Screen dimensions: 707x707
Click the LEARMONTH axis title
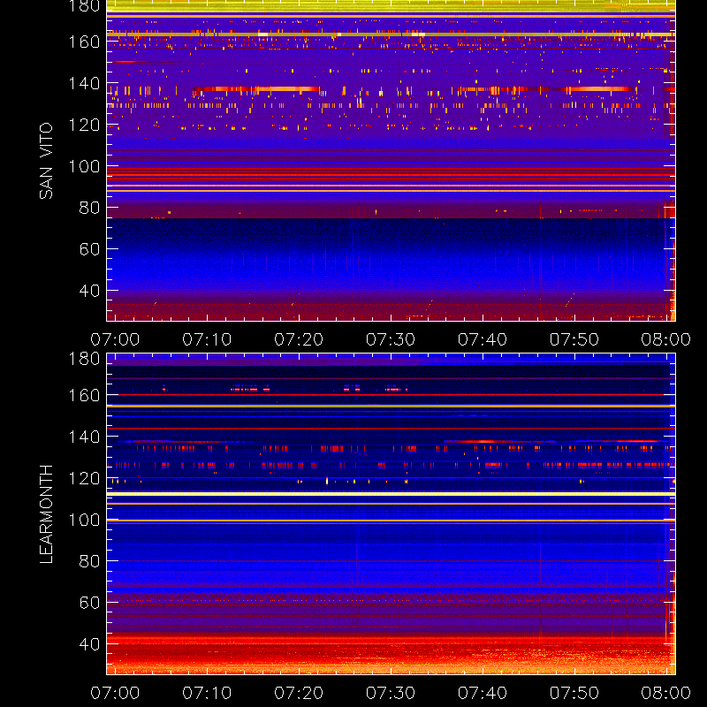click(x=46, y=514)
